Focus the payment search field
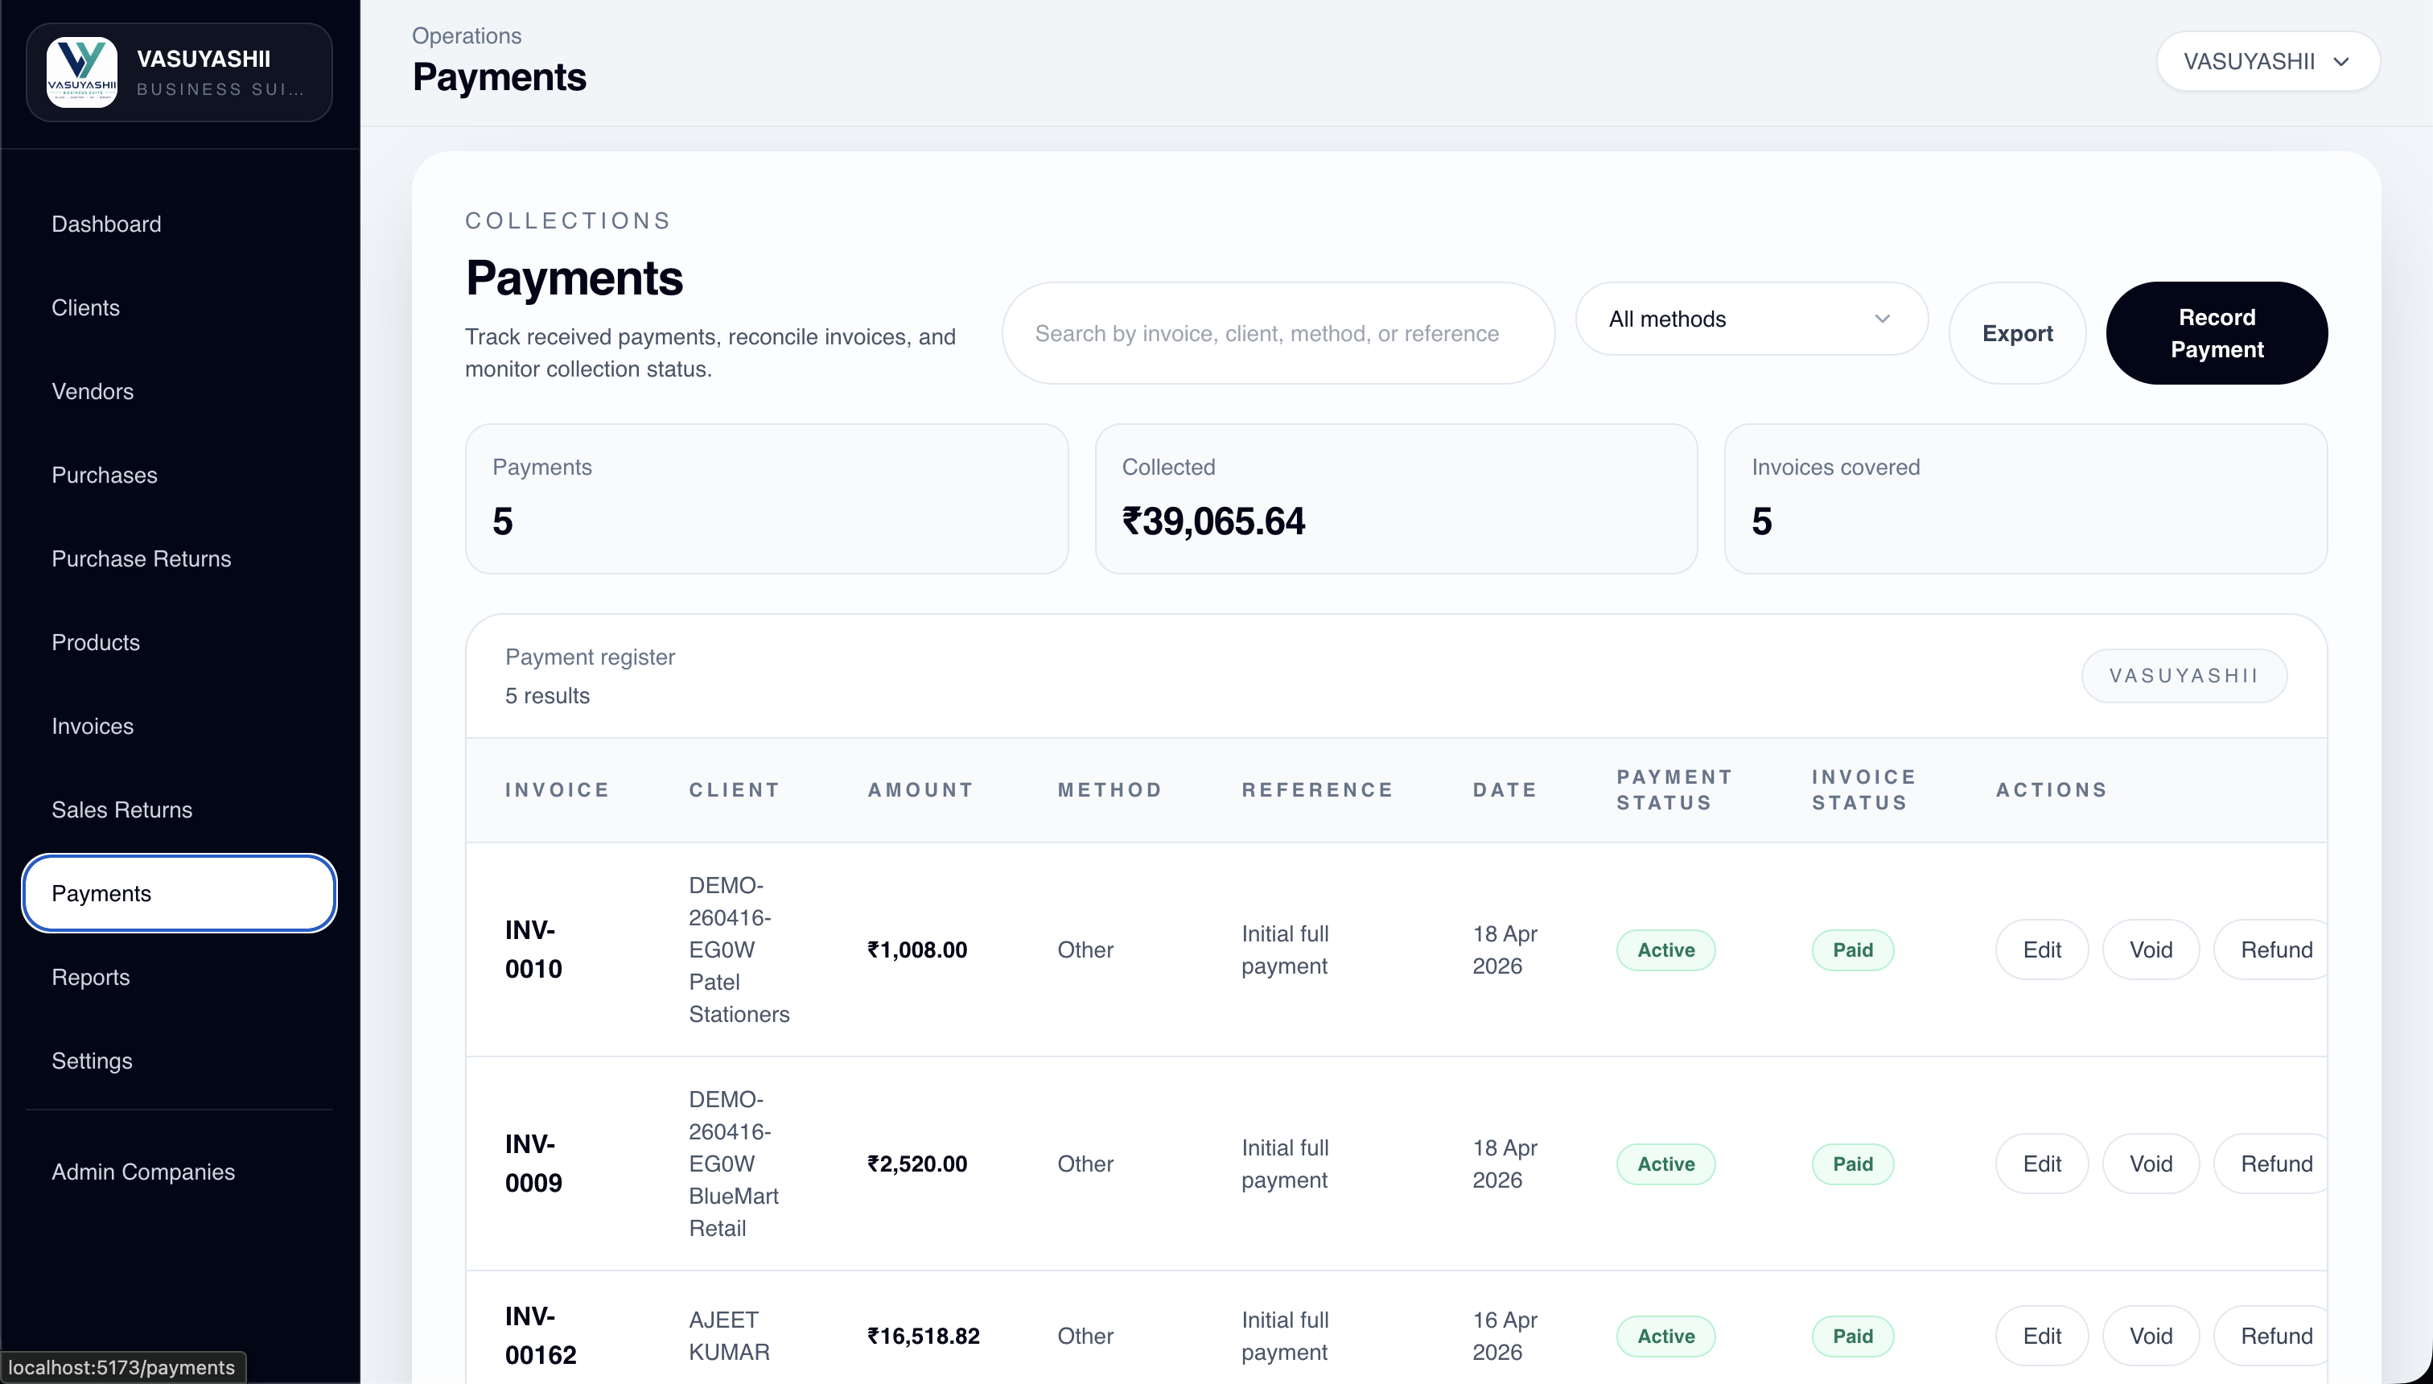Viewport: 2433px width, 1384px height. 1278,334
